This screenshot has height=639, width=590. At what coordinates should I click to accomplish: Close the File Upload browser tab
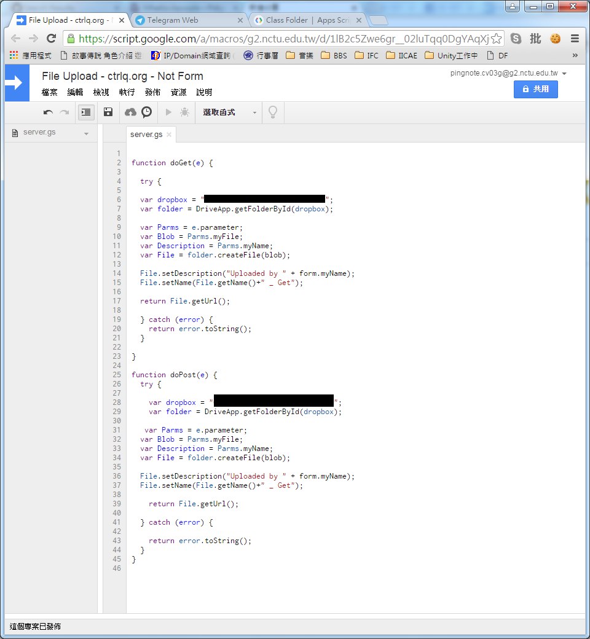[122, 20]
